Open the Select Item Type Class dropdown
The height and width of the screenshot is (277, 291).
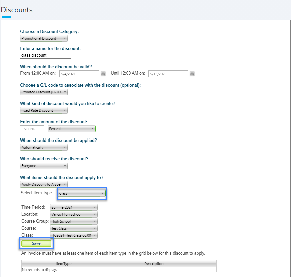coord(82,193)
